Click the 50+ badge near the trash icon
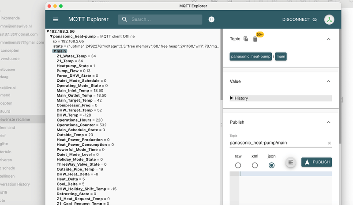This screenshot has height=205, width=353. [259, 34]
